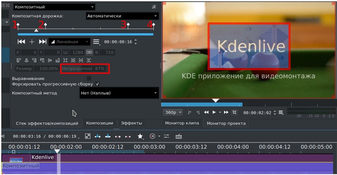Uncheck Форсировать прогрессивную сборку checkbox

[x=97, y=84]
